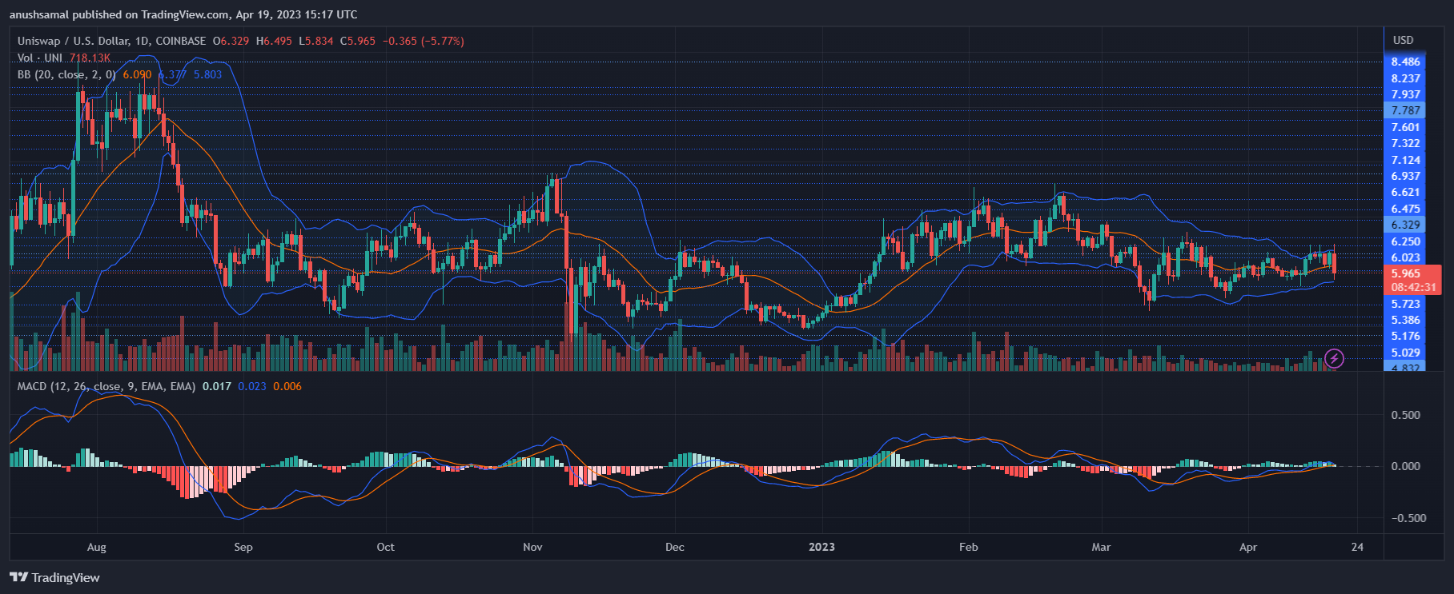This screenshot has height=594, width=1454.
Task: Click the candle countdown timer 08:42:31
Action: pos(1413,287)
